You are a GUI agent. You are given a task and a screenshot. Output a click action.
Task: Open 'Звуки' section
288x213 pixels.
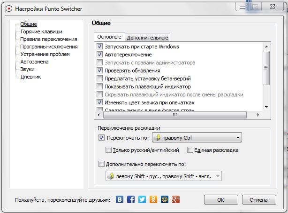(x=27, y=69)
